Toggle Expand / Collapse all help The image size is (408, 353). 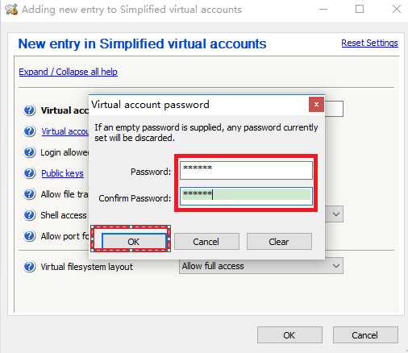click(x=68, y=72)
